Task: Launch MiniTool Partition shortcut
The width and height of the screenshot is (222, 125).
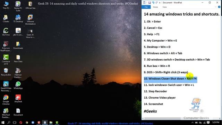Action: pyautogui.click(x=6, y=113)
